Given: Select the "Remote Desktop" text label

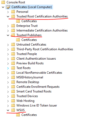Looking at the screenshot, I should (28, 82).
